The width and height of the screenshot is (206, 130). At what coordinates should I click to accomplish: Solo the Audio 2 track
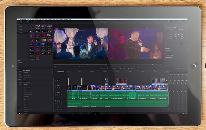(x=59, y=102)
